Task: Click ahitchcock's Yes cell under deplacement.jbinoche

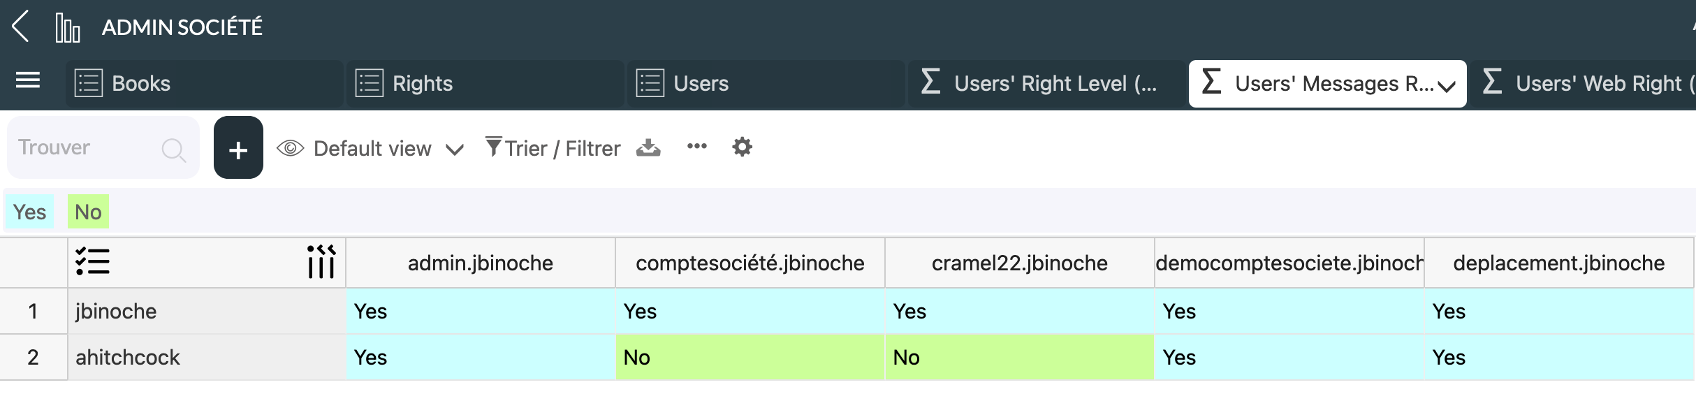Action: click(1559, 357)
